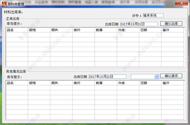190x125 pixels.
Task: Click the 原料库管理 app icon in title bar
Action: 4,4
